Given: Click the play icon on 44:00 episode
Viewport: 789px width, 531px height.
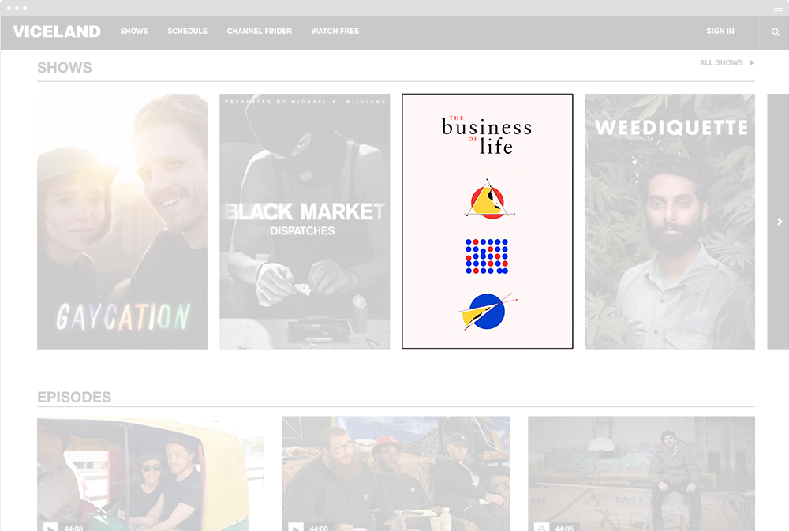Looking at the screenshot, I should 296,528.
